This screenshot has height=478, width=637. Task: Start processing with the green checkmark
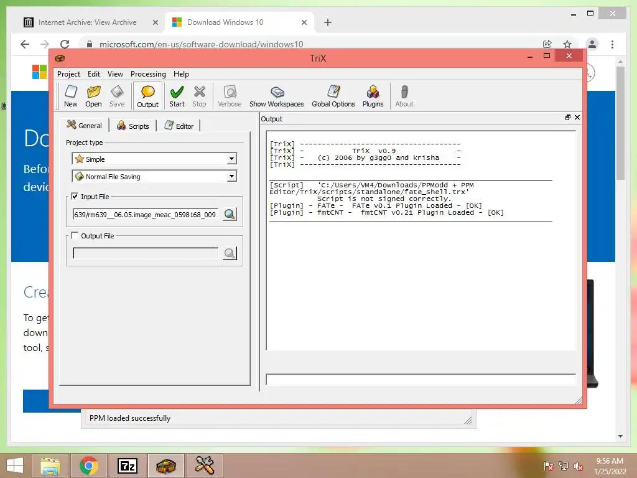pyautogui.click(x=177, y=96)
